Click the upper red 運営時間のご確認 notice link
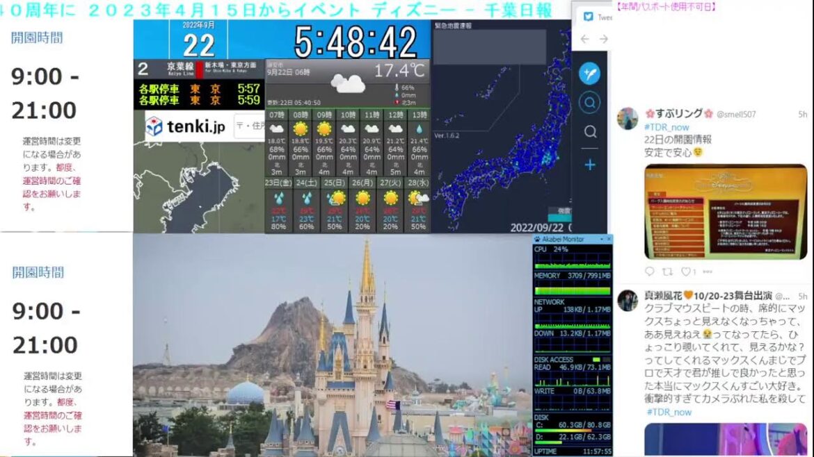Image resolution: width=814 pixels, height=457 pixels. 52,187
